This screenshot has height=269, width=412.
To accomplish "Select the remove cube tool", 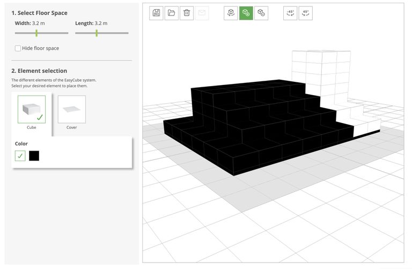I will [x=261, y=13].
